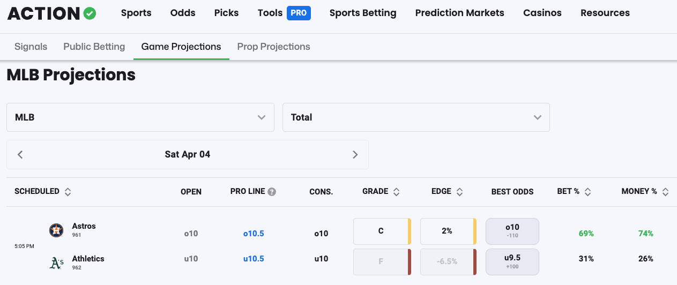Screen dimensions: 677x285
Task: Open the MLB league dropdown
Action: tap(140, 117)
